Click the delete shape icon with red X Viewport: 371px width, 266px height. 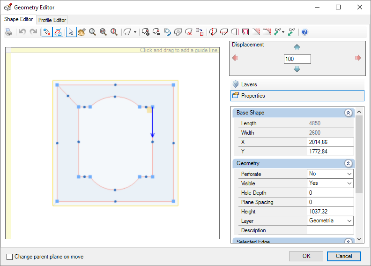pos(189,32)
